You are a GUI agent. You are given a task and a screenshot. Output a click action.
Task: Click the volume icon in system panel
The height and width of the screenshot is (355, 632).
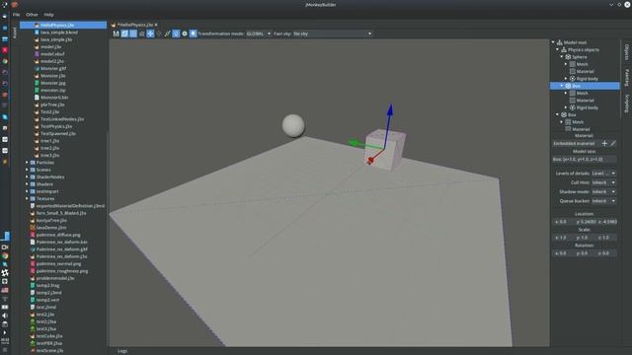coord(5,316)
